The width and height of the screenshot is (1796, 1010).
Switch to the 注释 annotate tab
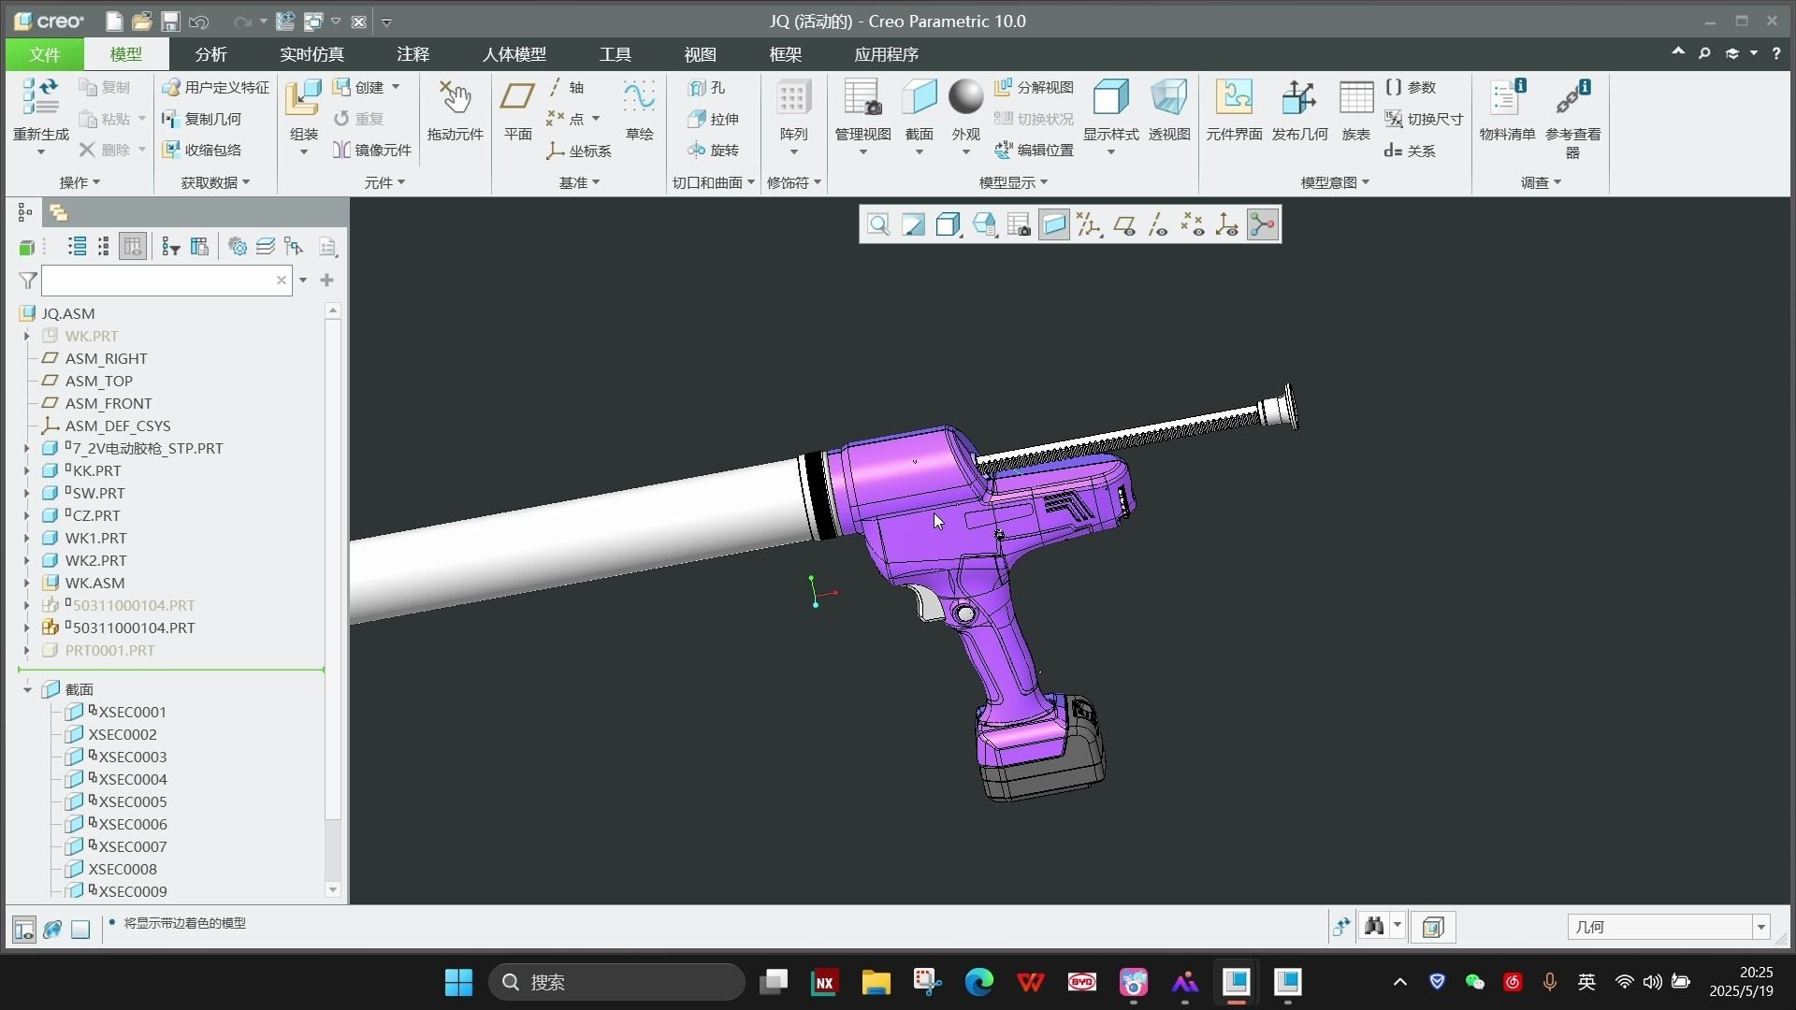[x=413, y=54]
